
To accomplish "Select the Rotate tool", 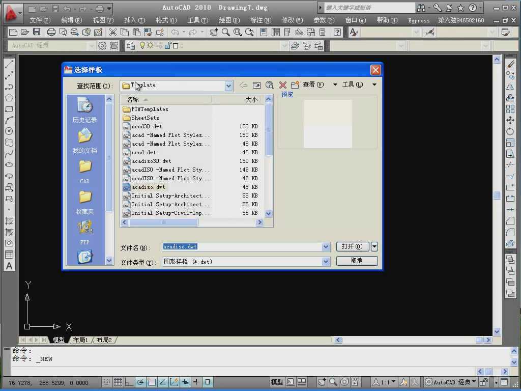I will pyautogui.click(x=510, y=131).
